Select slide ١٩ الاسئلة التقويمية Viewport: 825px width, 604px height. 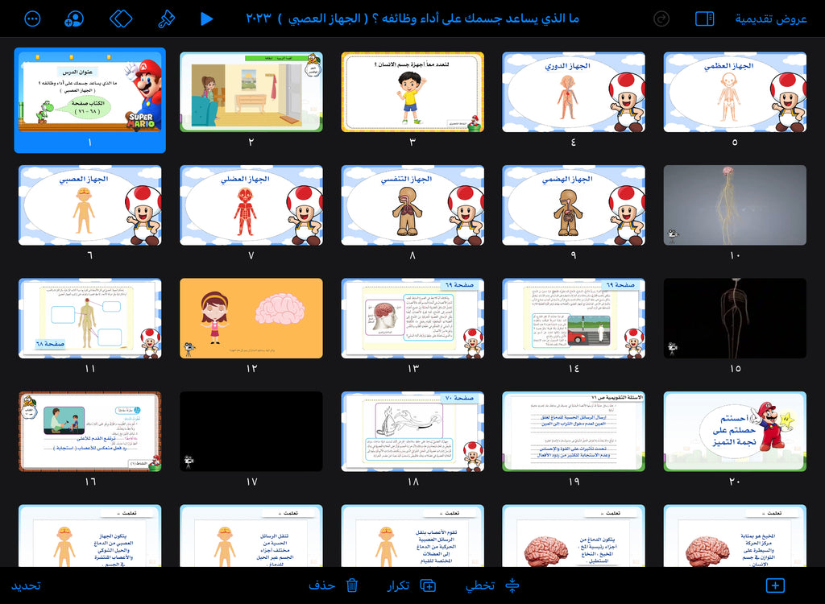tap(574, 432)
